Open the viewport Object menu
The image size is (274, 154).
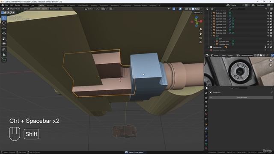(x=44, y=9)
